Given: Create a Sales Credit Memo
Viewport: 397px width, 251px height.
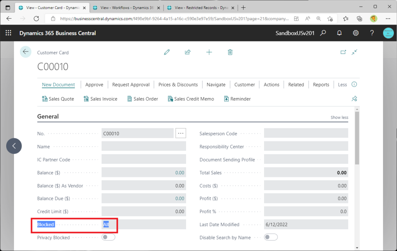Looking at the screenshot, I should (191, 99).
